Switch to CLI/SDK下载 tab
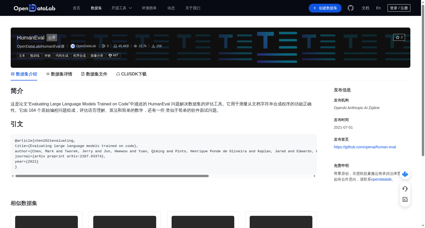This screenshot has height=228, width=425. click(x=131, y=74)
